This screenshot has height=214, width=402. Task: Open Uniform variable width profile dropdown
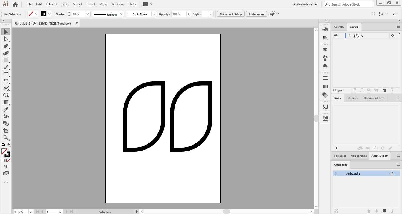(121, 14)
